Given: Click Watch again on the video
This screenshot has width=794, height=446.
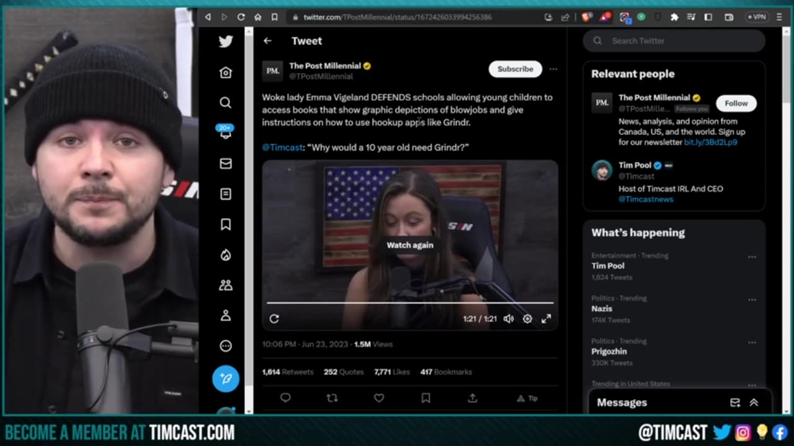Looking at the screenshot, I should click(x=410, y=245).
